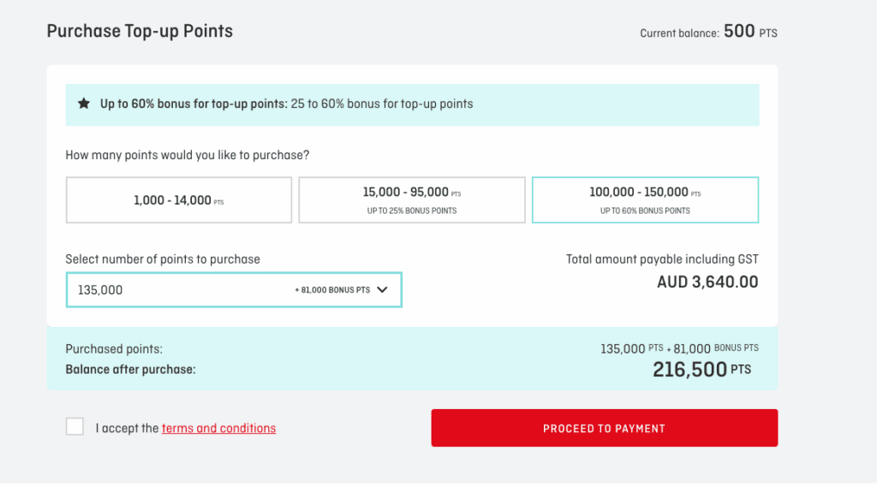
Task: Tick the accept terms checkbox
Action: (75, 427)
